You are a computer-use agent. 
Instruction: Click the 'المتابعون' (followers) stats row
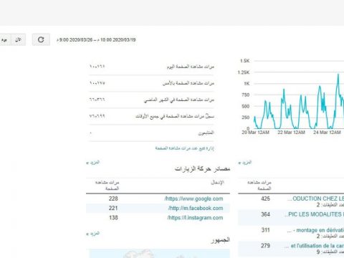tap(151, 133)
